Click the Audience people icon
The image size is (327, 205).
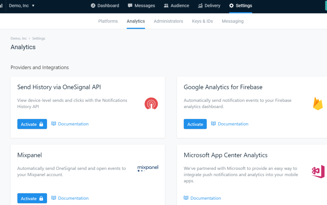click(x=166, y=6)
